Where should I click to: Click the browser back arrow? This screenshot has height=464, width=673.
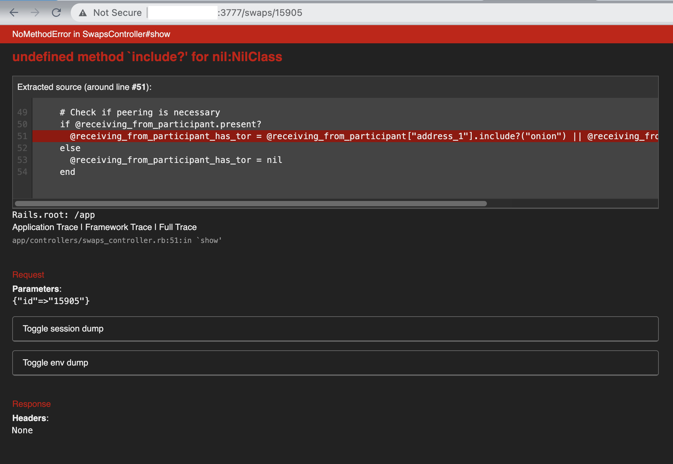tap(14, 13)
